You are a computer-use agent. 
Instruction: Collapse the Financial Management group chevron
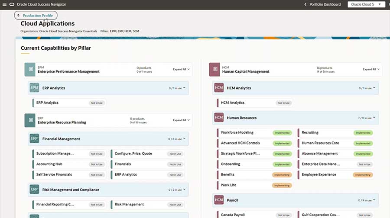tap(184, 139)
